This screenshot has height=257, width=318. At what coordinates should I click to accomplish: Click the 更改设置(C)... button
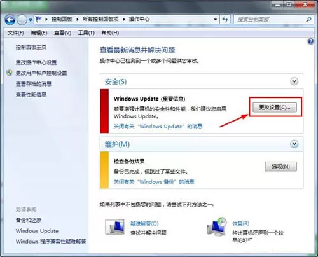(x=275, y=108)
